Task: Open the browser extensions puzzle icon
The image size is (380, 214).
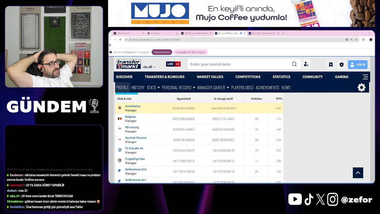Action: coord(363,40)
